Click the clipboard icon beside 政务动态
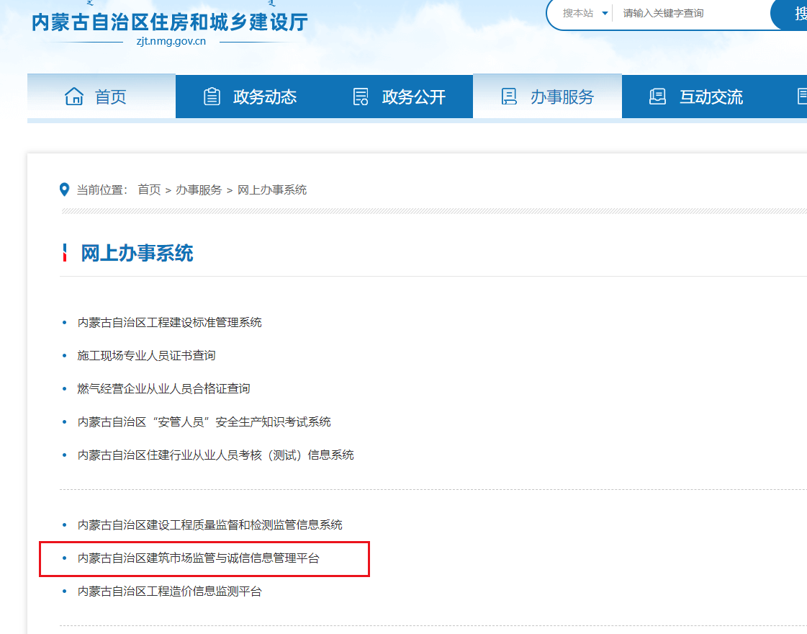This screenshot has width=807, height=634. [212, 97]
